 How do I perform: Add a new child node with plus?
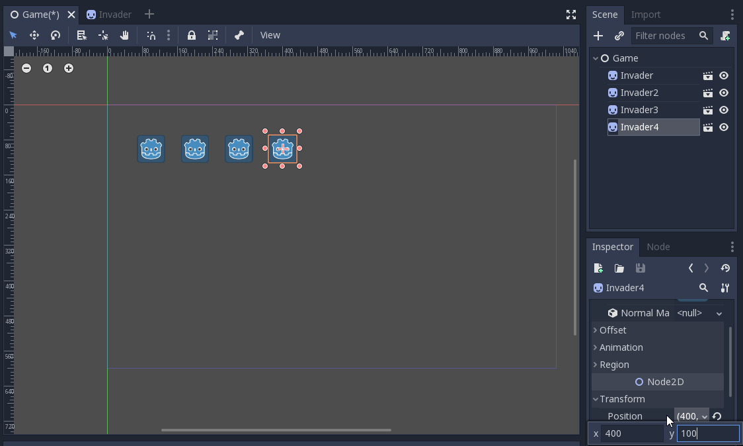click(598, 36)
